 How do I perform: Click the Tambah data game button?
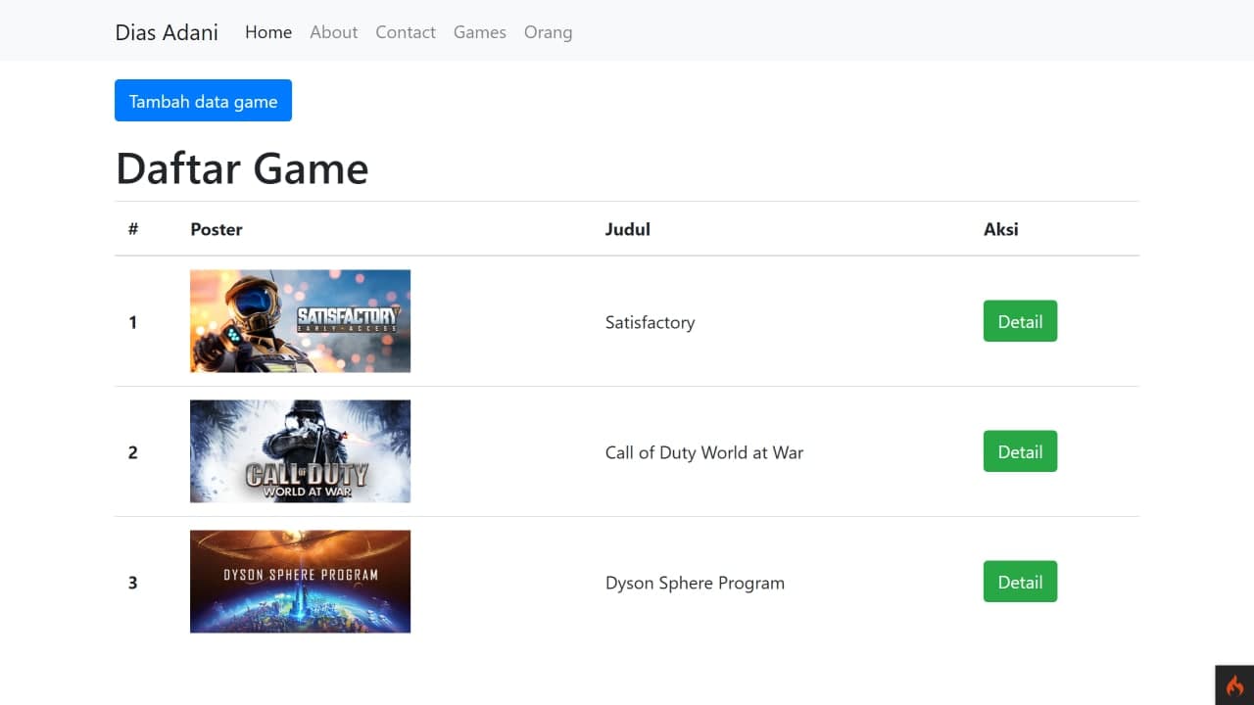coord(203,101)
